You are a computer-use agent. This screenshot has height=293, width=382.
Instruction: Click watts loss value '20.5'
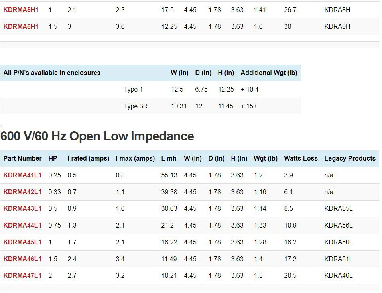[x=290, y=275]
